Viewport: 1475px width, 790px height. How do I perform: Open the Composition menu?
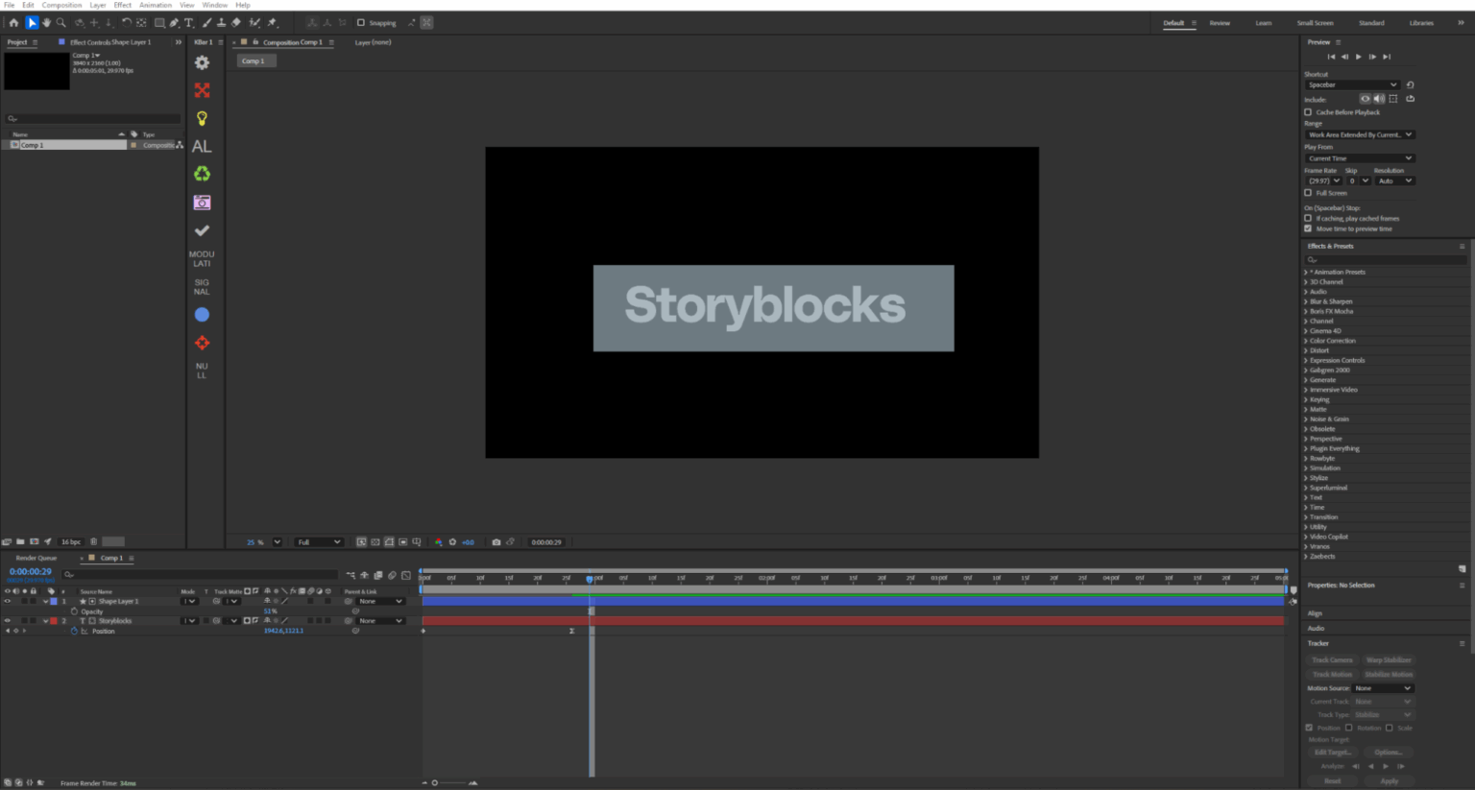click(61, 5)
